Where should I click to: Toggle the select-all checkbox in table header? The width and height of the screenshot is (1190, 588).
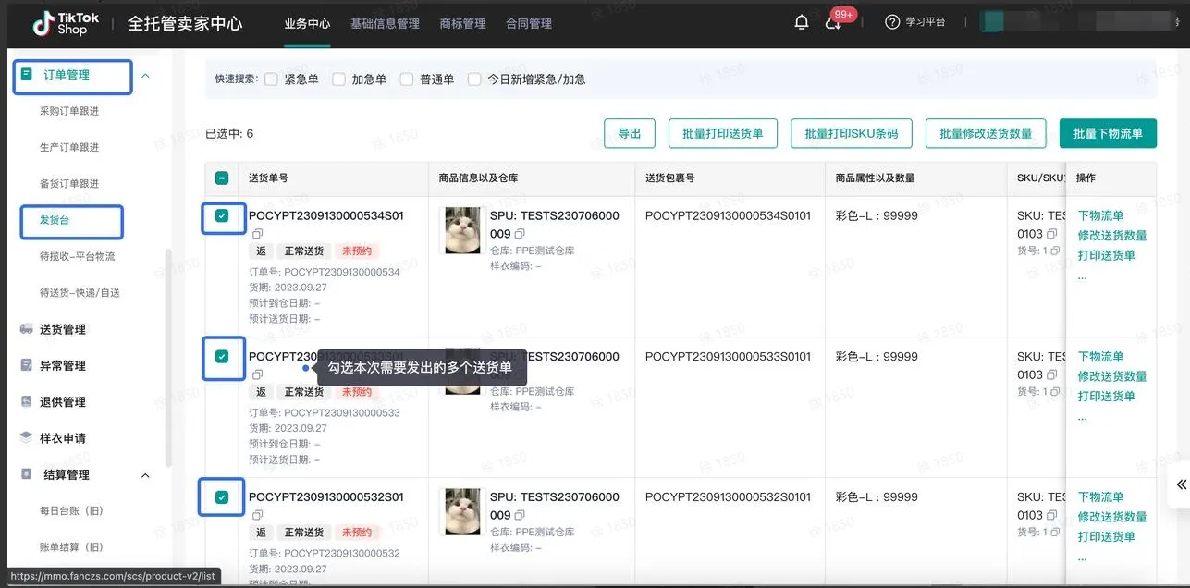click(222, 178)
